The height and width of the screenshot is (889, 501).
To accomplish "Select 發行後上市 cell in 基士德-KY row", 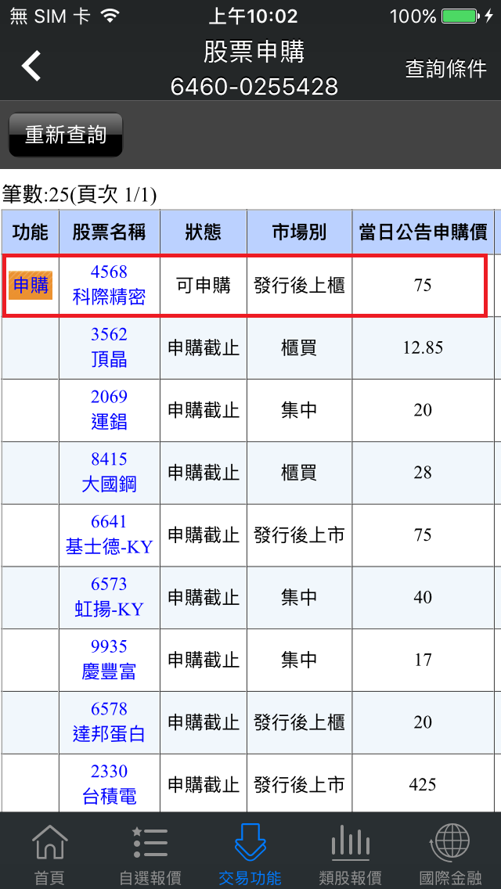I will [x=299, y=534].
